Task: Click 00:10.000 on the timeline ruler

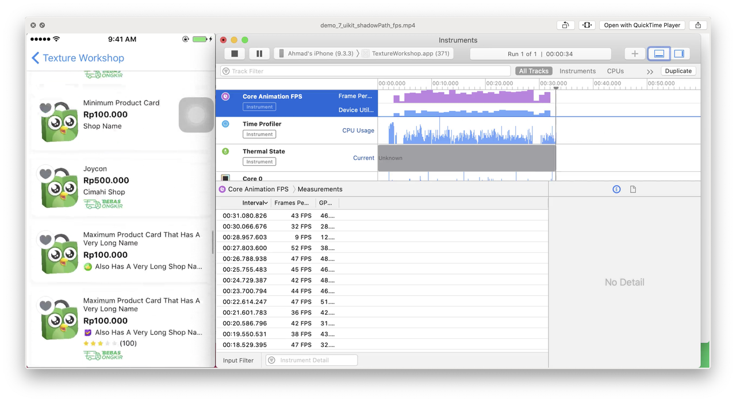Action: pyautogui.click(x=445, y=83)
